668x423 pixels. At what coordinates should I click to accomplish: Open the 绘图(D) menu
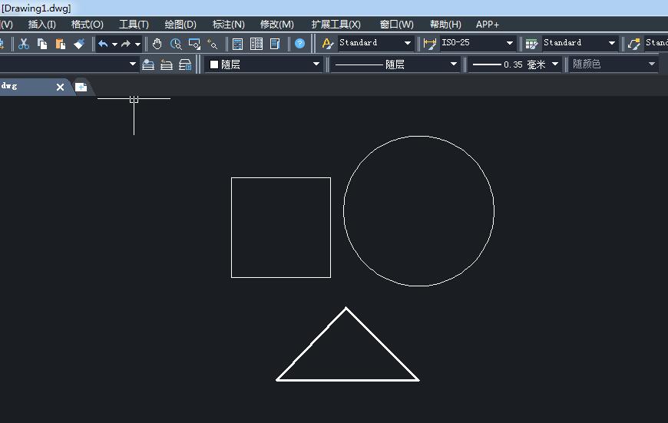pyautogui.click(x=180, y=25)
